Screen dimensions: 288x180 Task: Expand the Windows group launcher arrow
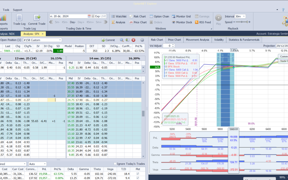click(x=211, y=29)
